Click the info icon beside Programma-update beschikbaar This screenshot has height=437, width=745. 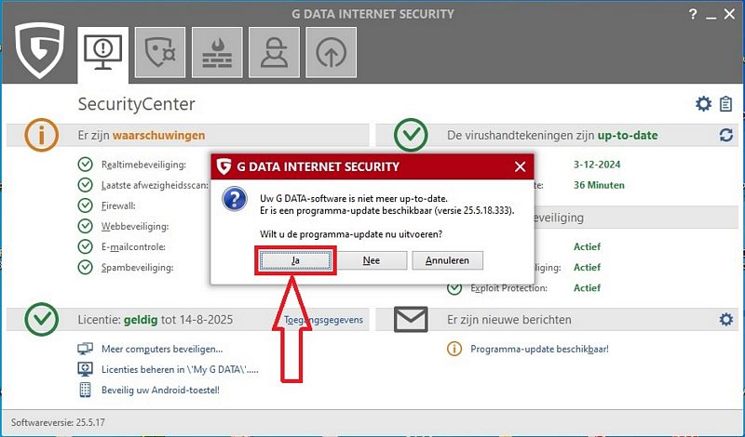tap(454, 350)
